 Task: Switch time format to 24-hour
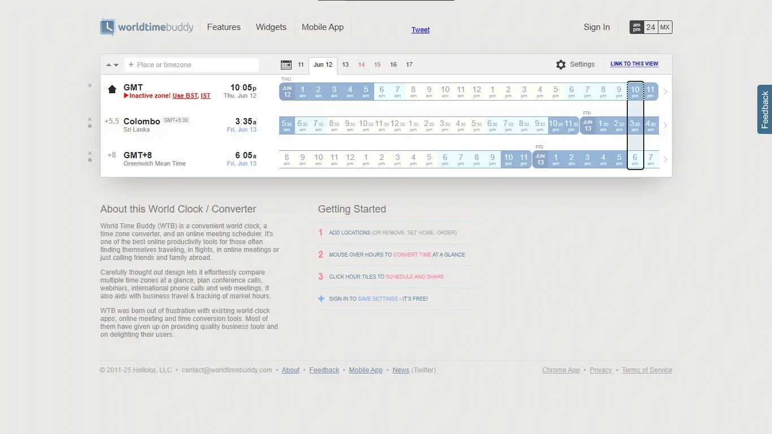point(650,27)
